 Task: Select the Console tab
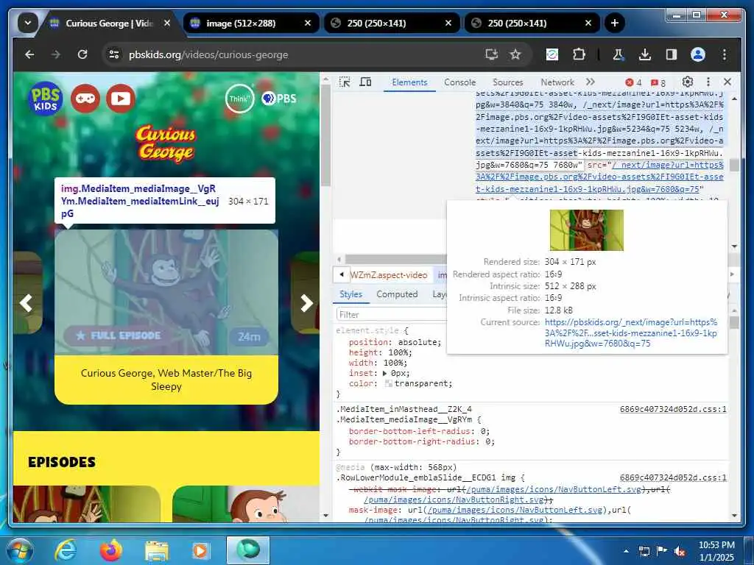pyautogui.click(x=459, y=82)
